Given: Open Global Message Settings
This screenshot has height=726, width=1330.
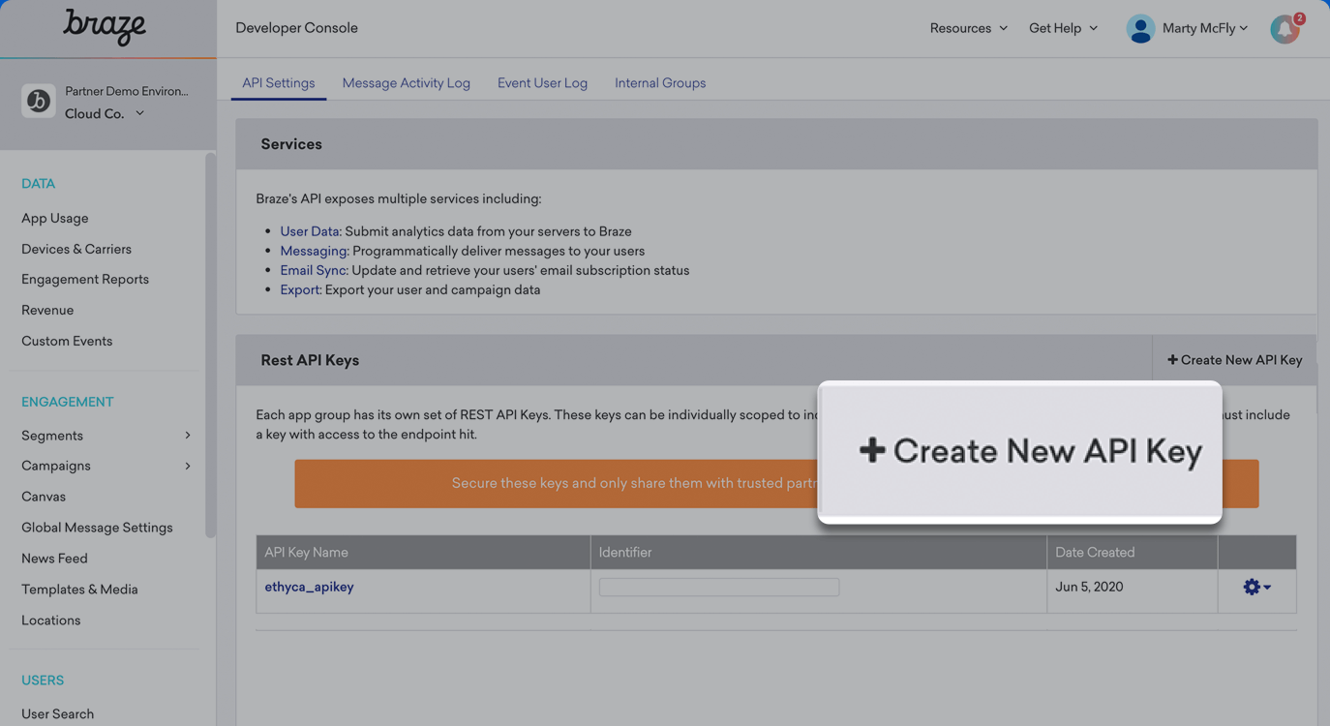Looking at the screenshot, I should click(x=97, y=528).
